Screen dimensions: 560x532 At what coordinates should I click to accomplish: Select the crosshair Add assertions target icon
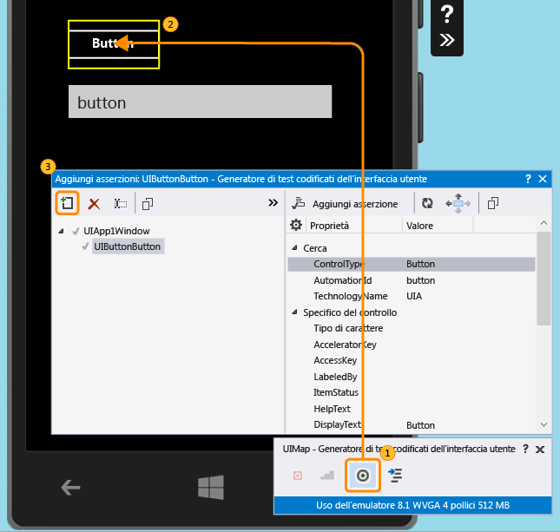[x=363, y=476]
